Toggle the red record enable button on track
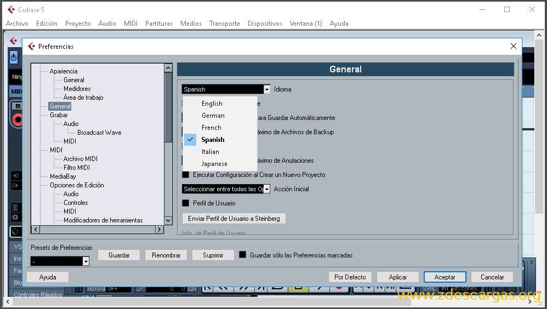The image size is (547, 309). [17, 120]
